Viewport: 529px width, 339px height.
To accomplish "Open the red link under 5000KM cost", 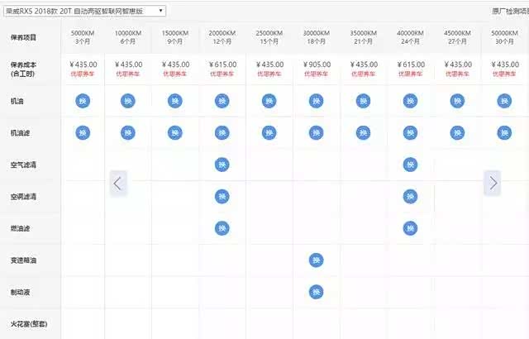I will coord(83,74).
